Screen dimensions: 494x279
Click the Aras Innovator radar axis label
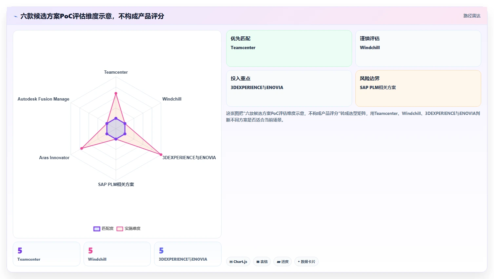(x=54, y=158)
